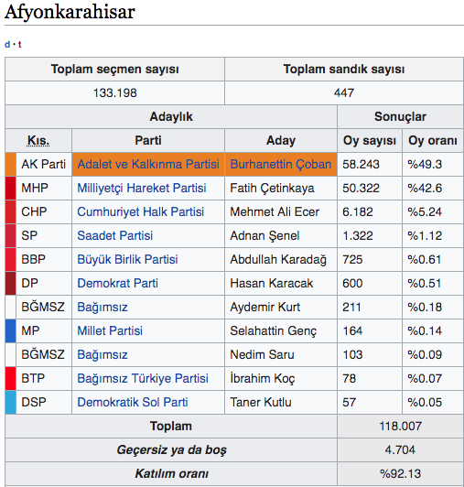
Task: Open Bağımsız link in Nedim Saru row
Action: tap(103, 354)
